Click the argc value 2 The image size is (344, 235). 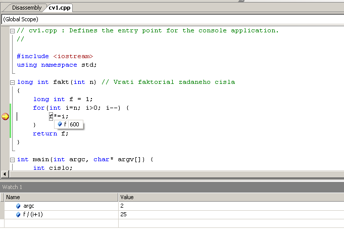pos(122,206)
